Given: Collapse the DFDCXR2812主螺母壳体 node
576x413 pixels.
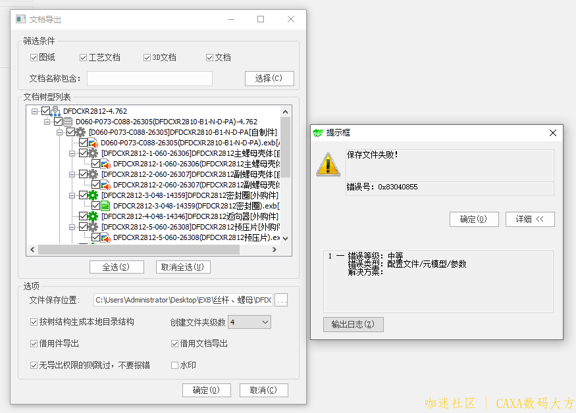Looking at the screenshot, I should [72, 153].
